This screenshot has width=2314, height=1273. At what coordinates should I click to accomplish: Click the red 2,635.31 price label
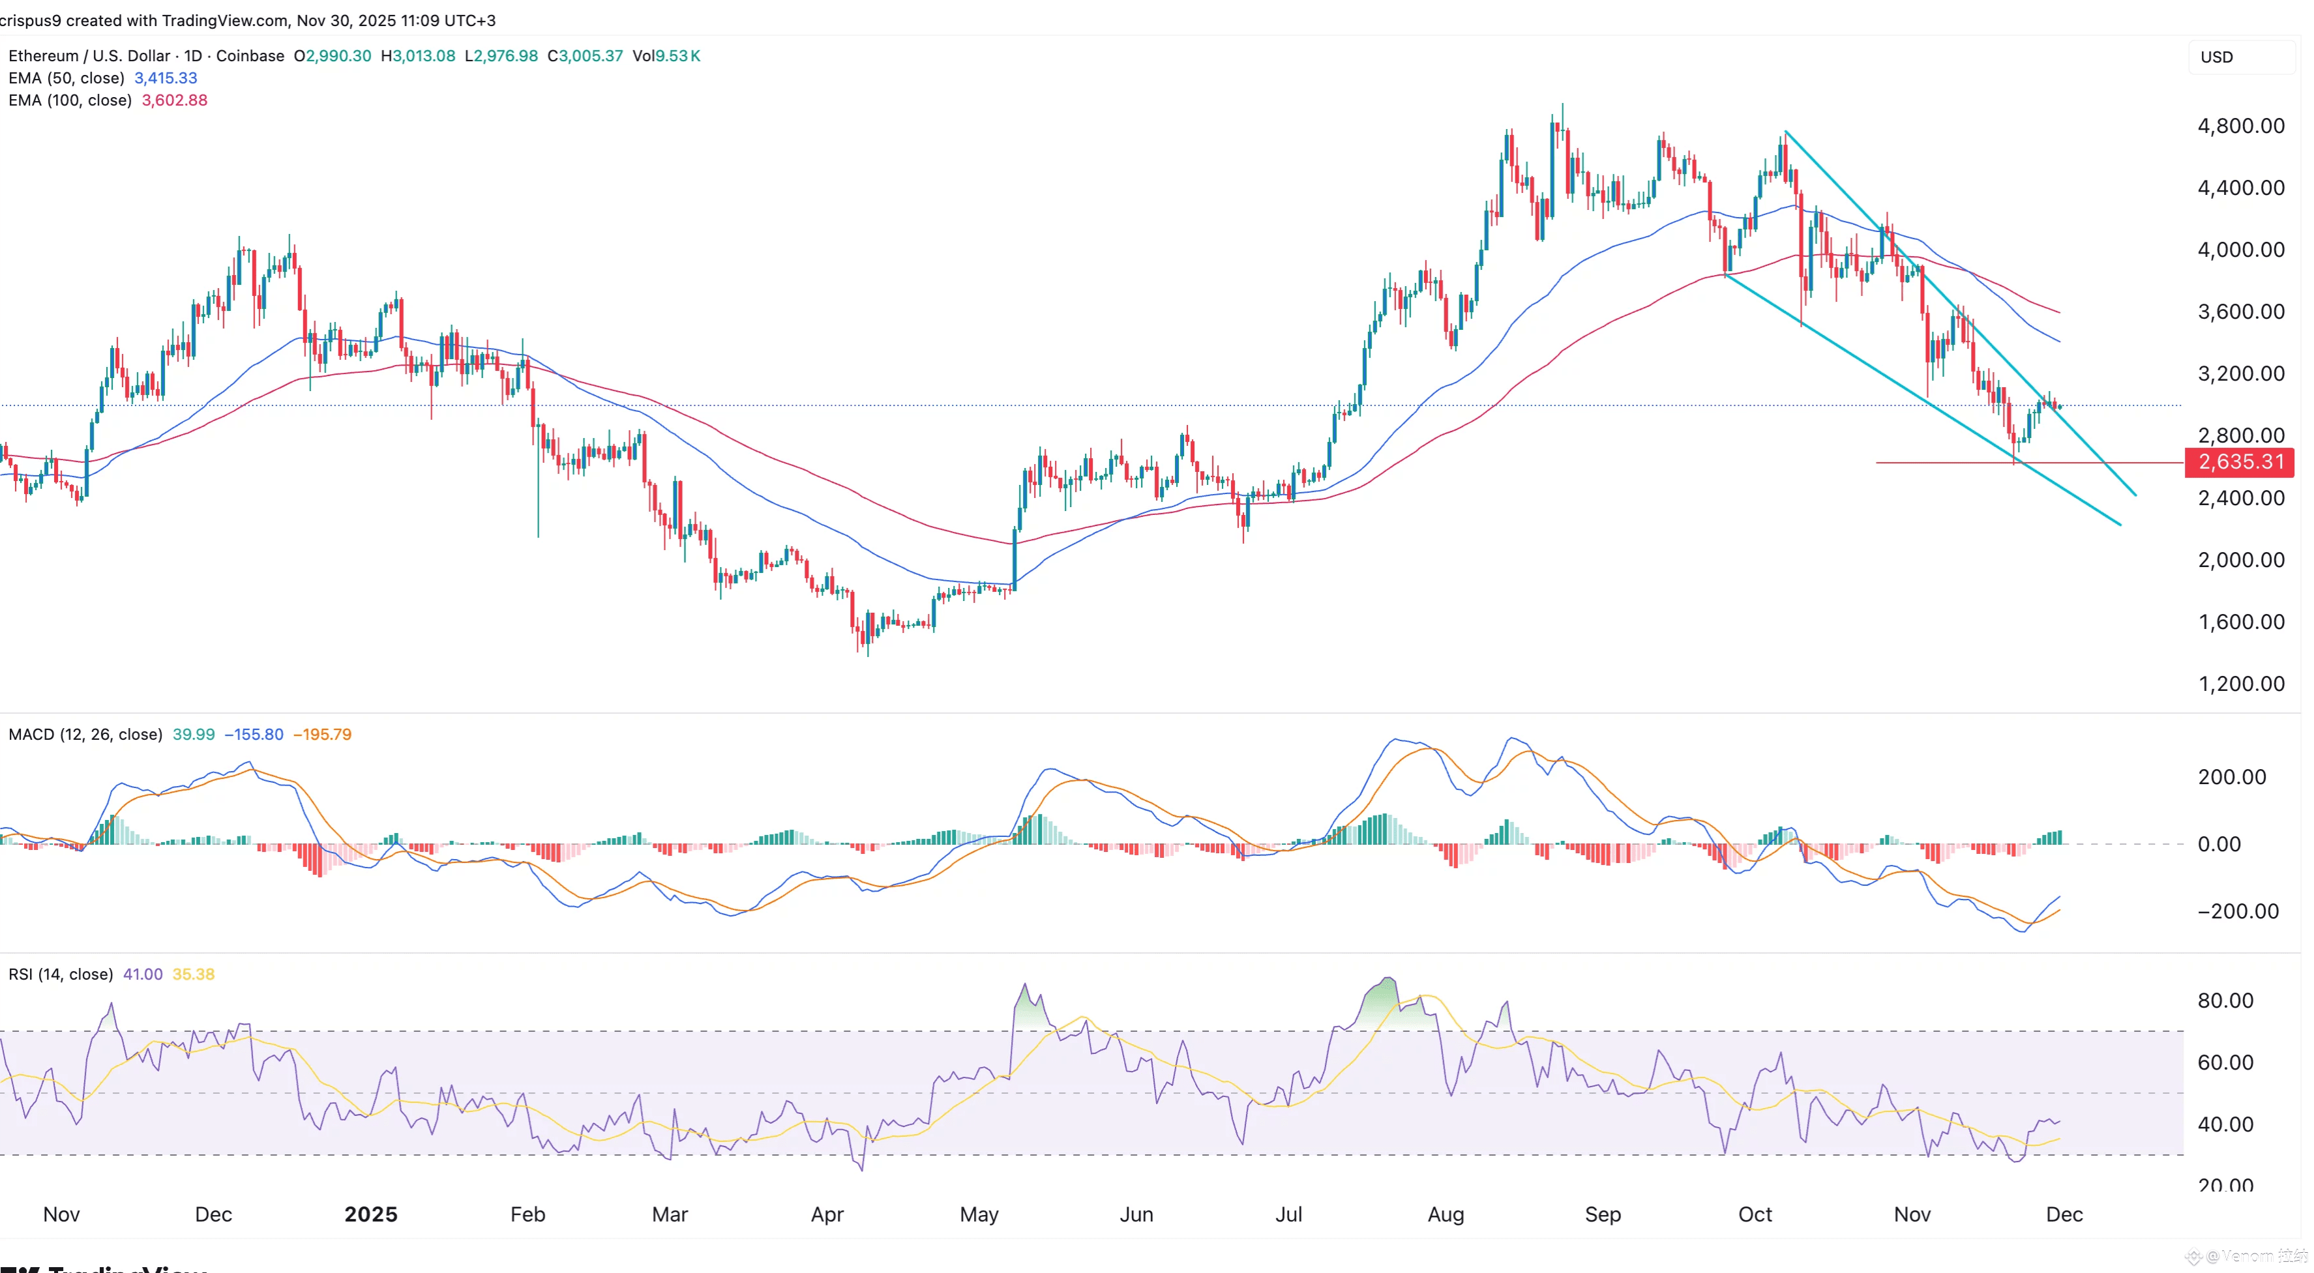pos(2240,462)
